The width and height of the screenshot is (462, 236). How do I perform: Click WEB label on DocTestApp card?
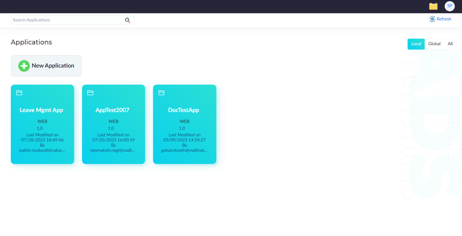coord(184,121)
